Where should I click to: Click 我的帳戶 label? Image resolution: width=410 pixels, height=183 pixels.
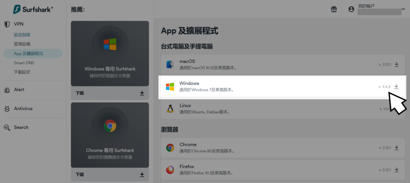pos(366,6)
